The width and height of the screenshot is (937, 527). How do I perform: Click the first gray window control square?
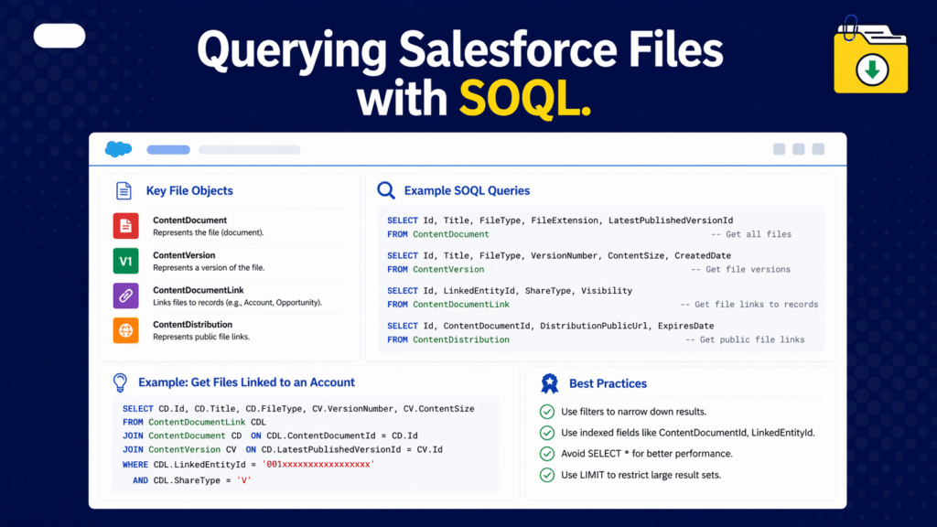coord(780,149)
